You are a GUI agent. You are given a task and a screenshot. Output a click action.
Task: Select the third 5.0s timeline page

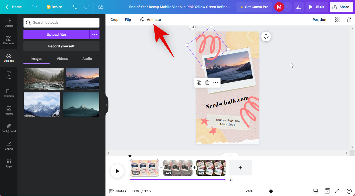click(x=211, y=168)
